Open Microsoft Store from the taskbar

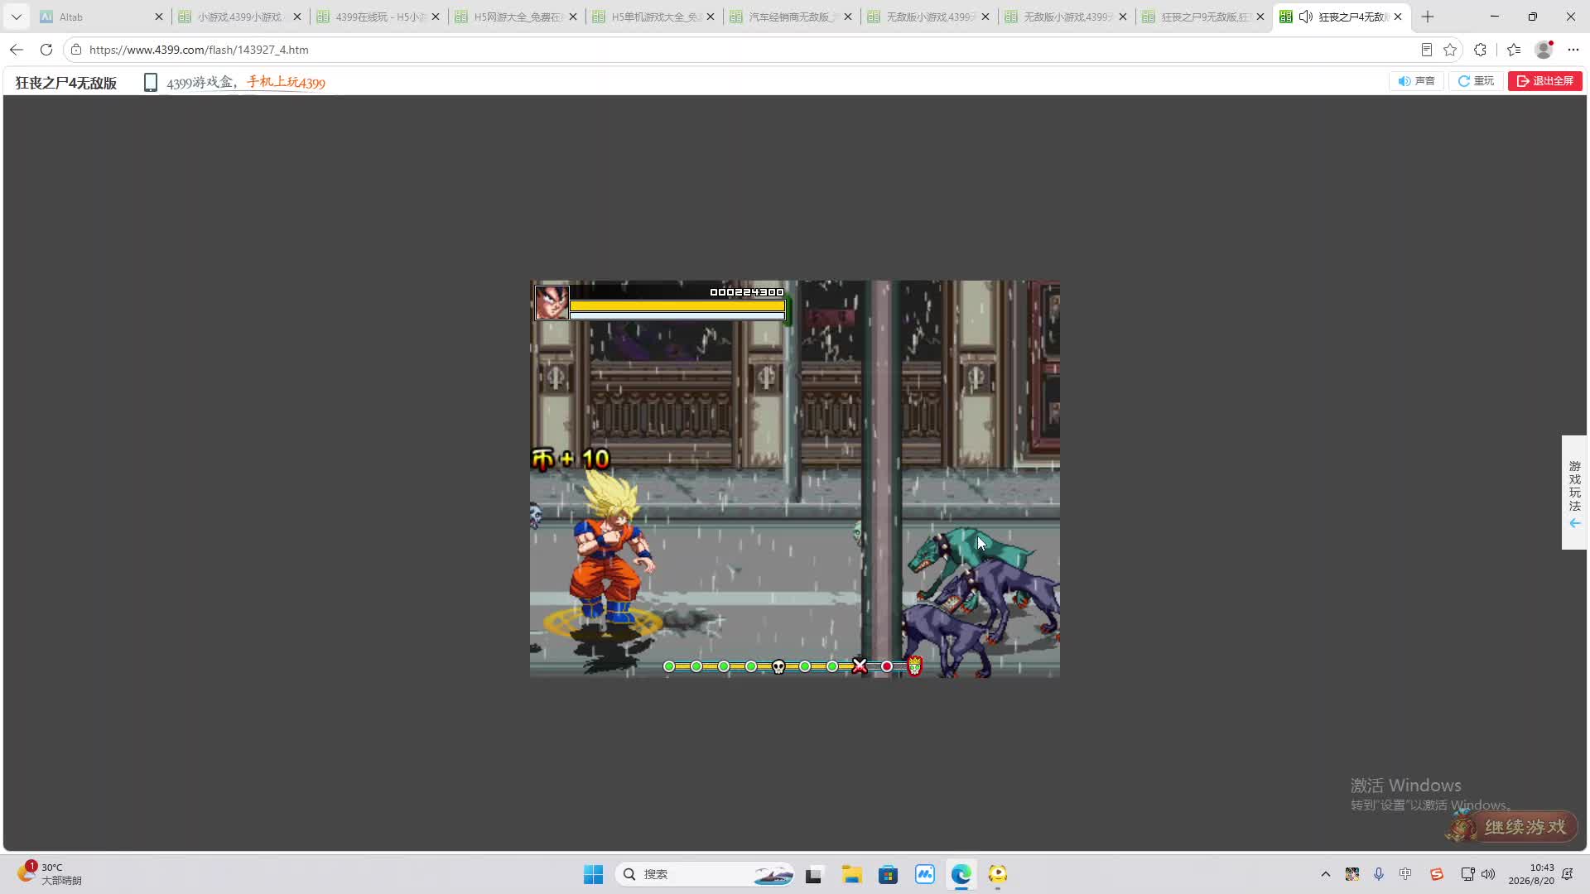pos(888,874)
